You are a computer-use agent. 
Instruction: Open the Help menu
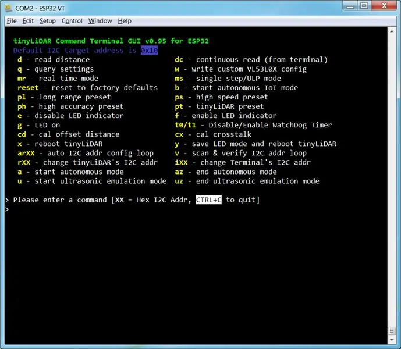pyautogui.click(x=125, y=21)
